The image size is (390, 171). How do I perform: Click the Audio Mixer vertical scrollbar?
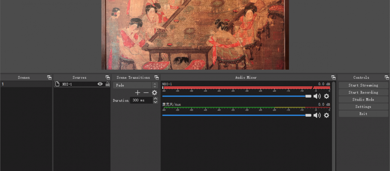tap(334, 126)
